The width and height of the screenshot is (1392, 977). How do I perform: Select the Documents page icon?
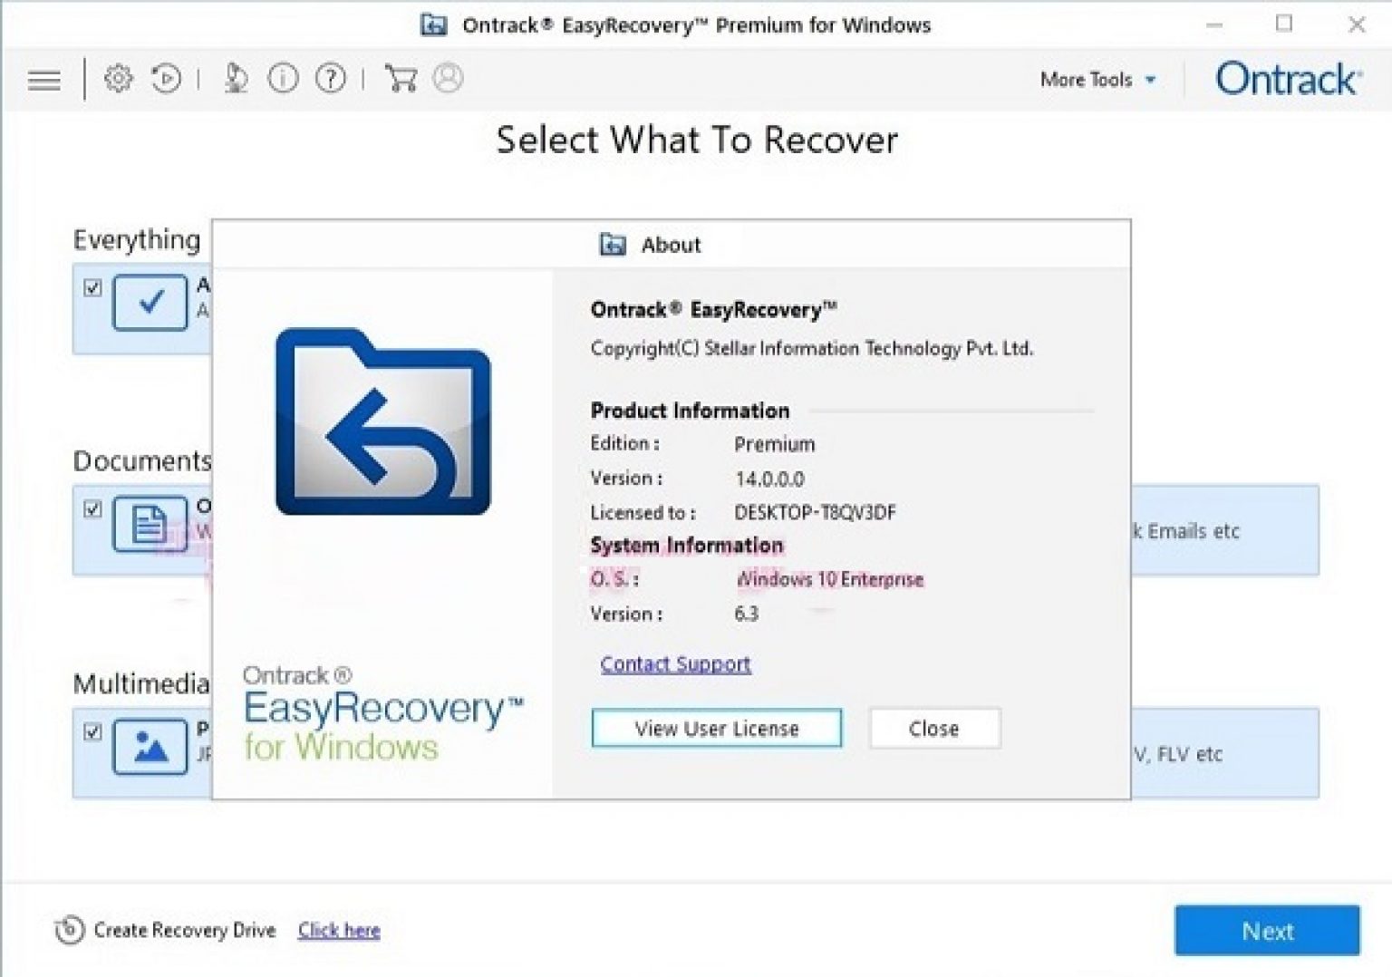(150, 524)
